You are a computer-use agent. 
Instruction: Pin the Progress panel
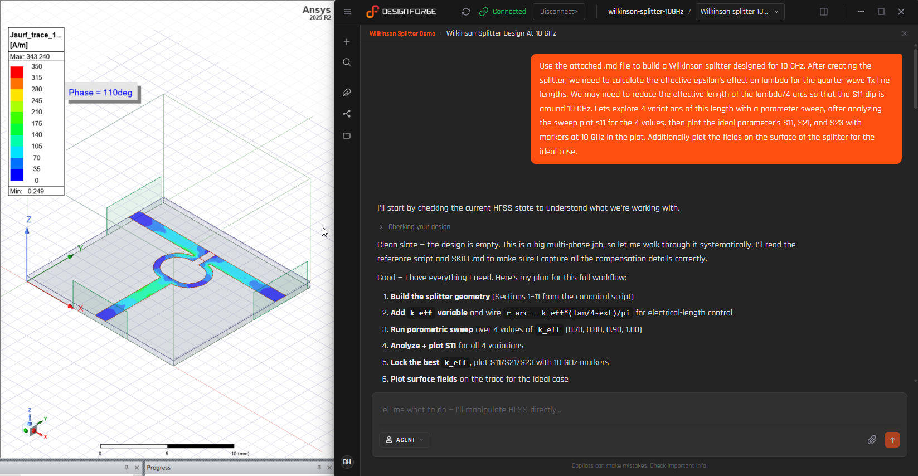(x=319, y=468)
